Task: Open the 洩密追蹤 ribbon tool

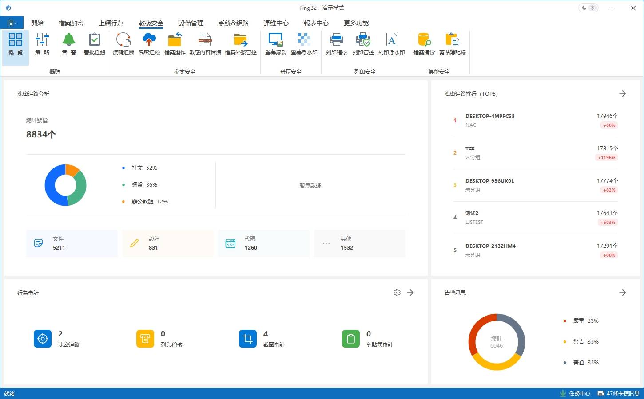Action: (x=149, y=44)
